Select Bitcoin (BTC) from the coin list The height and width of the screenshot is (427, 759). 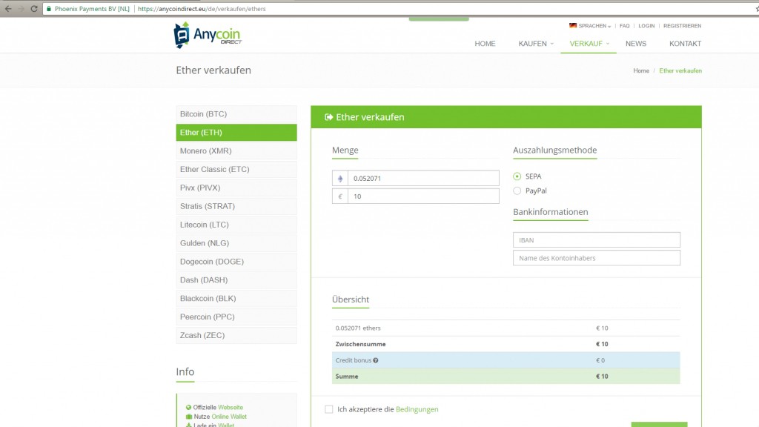236,114
